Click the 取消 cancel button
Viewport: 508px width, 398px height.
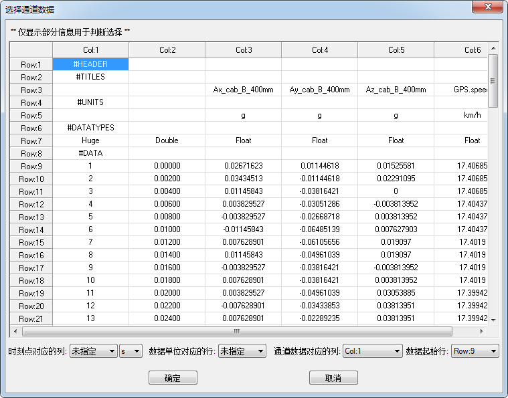point(333,378)
